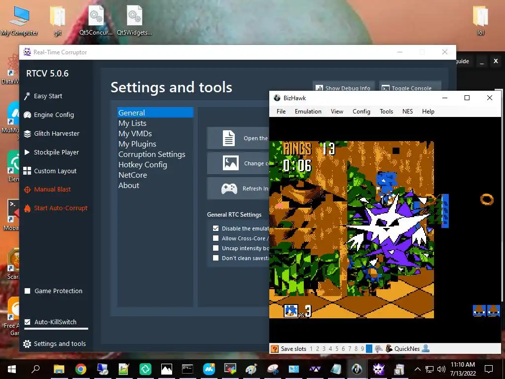Click the gamepad Refresh Input button
This screenshot has width=505, height=379.
[x=238, y=188]
